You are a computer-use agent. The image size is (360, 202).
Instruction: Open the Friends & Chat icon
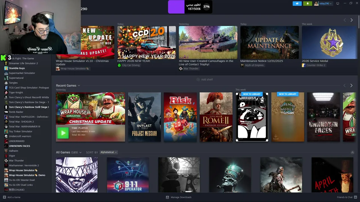[x=356, y=197]
